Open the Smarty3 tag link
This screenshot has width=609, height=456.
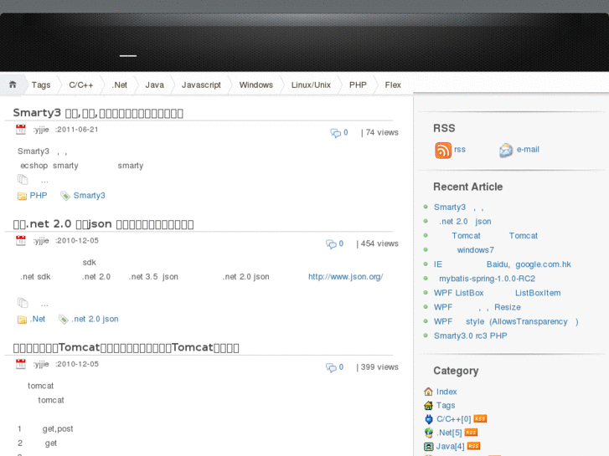coord(90,196)
